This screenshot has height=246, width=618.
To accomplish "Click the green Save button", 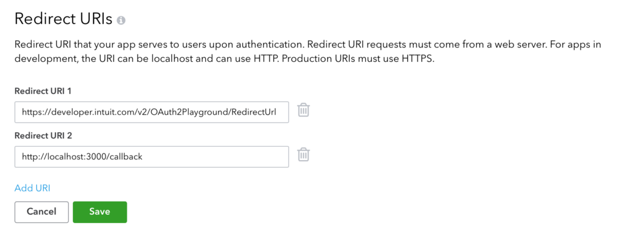I will 100,212.
